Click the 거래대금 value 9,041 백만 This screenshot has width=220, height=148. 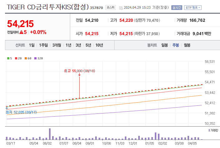[202, 34]
